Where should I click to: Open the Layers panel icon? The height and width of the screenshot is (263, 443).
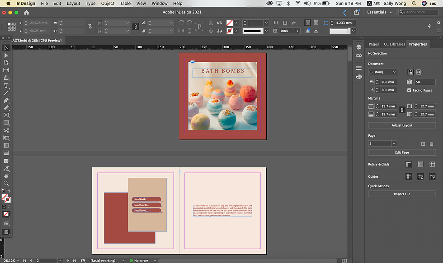pos(358,47)
